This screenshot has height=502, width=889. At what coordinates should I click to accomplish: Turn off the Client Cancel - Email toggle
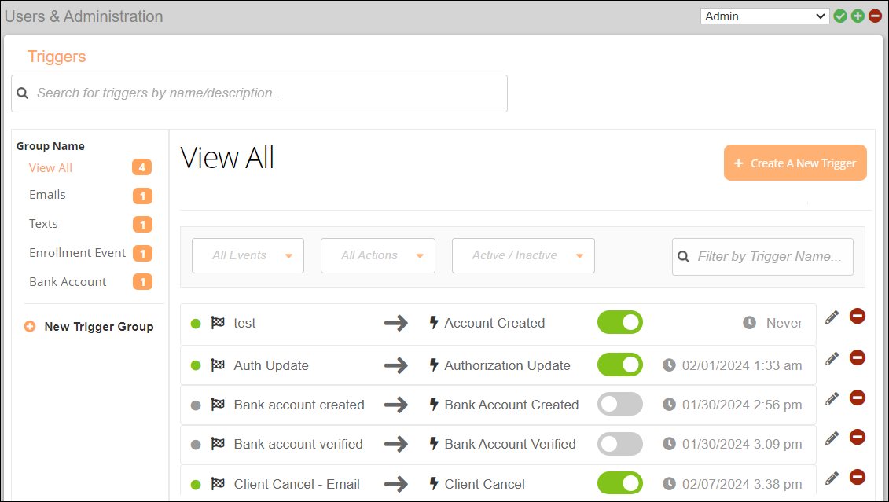point(619,483)
